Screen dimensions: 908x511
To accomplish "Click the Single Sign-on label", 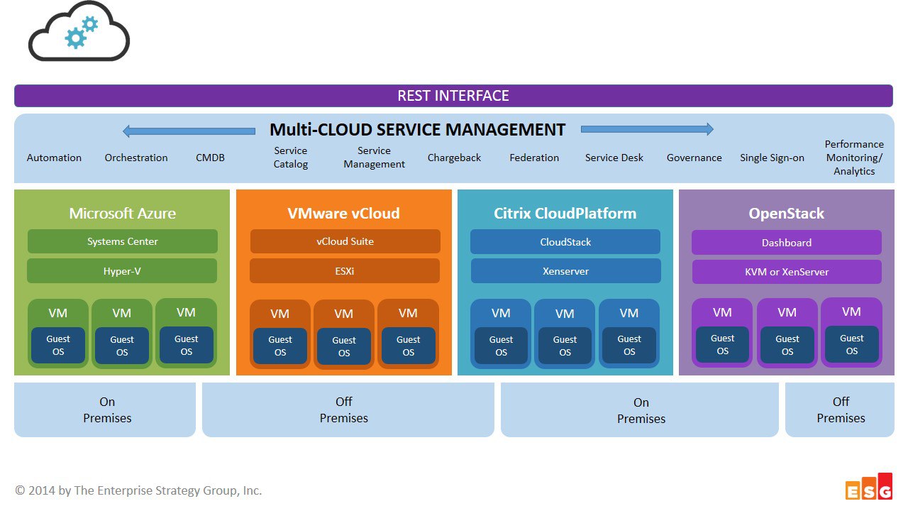I will click(773, 158).
